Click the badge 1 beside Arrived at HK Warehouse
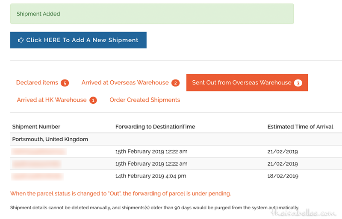Image resolution: width=342 pixels, height=219 pixels. (x=93, y=100)
